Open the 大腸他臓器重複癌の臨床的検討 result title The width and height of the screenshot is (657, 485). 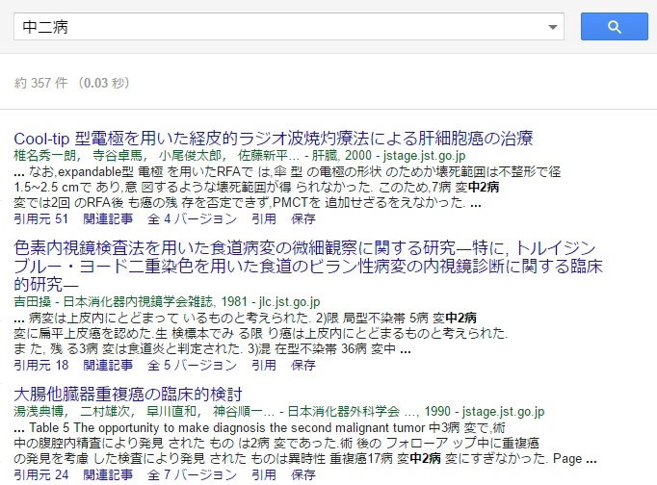pos(127,395)
